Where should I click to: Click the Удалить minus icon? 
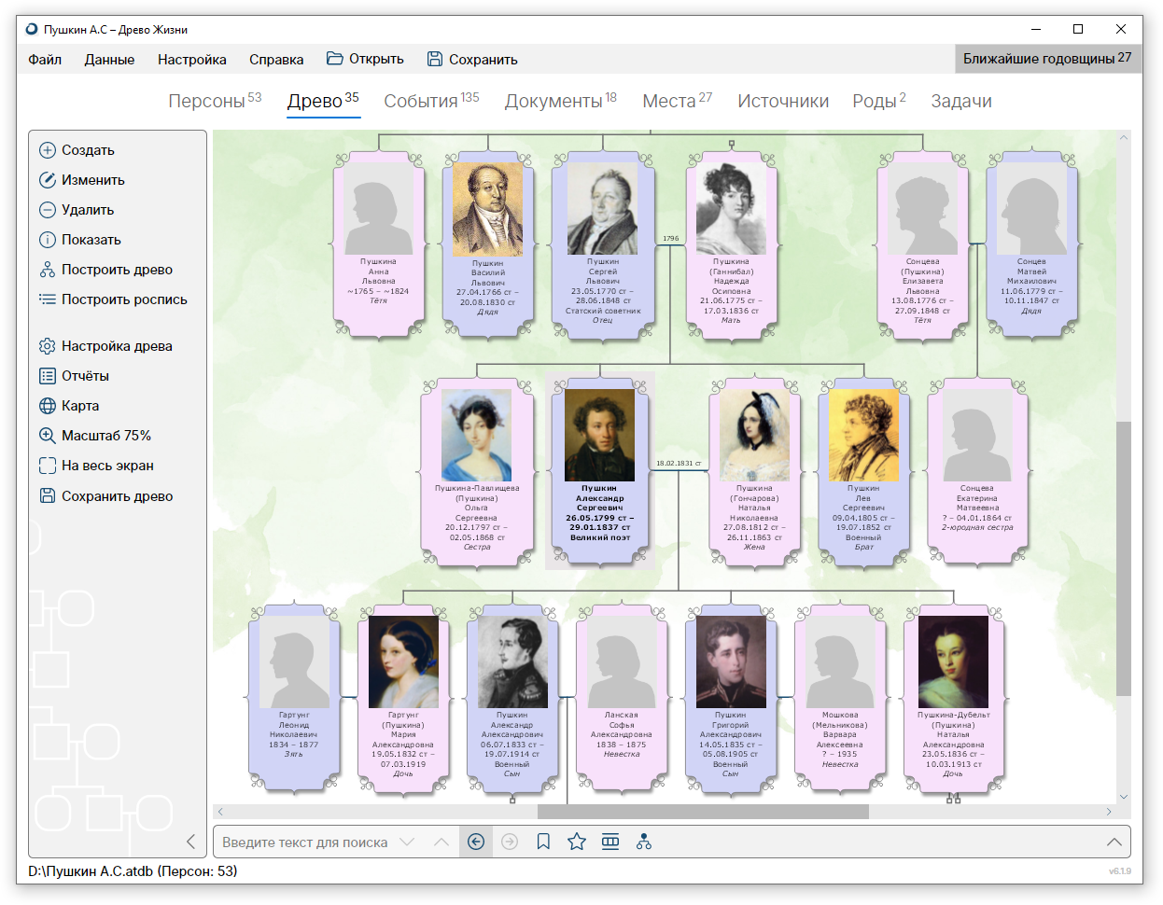point(48,210)
